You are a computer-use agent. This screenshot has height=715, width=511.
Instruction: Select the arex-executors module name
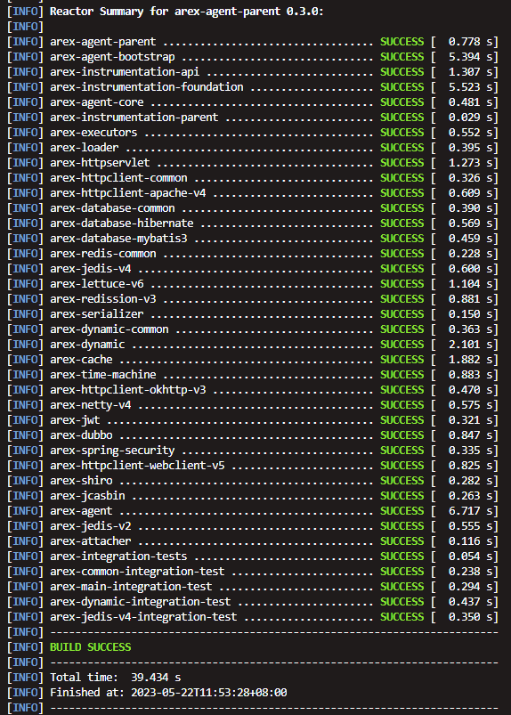pyautogui.click(x=93, y=133)
